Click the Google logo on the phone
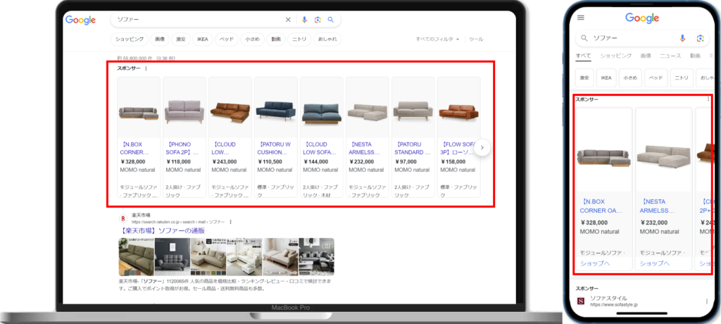The height and width of the screenshot is (324, 721). [x=642, y=18]
